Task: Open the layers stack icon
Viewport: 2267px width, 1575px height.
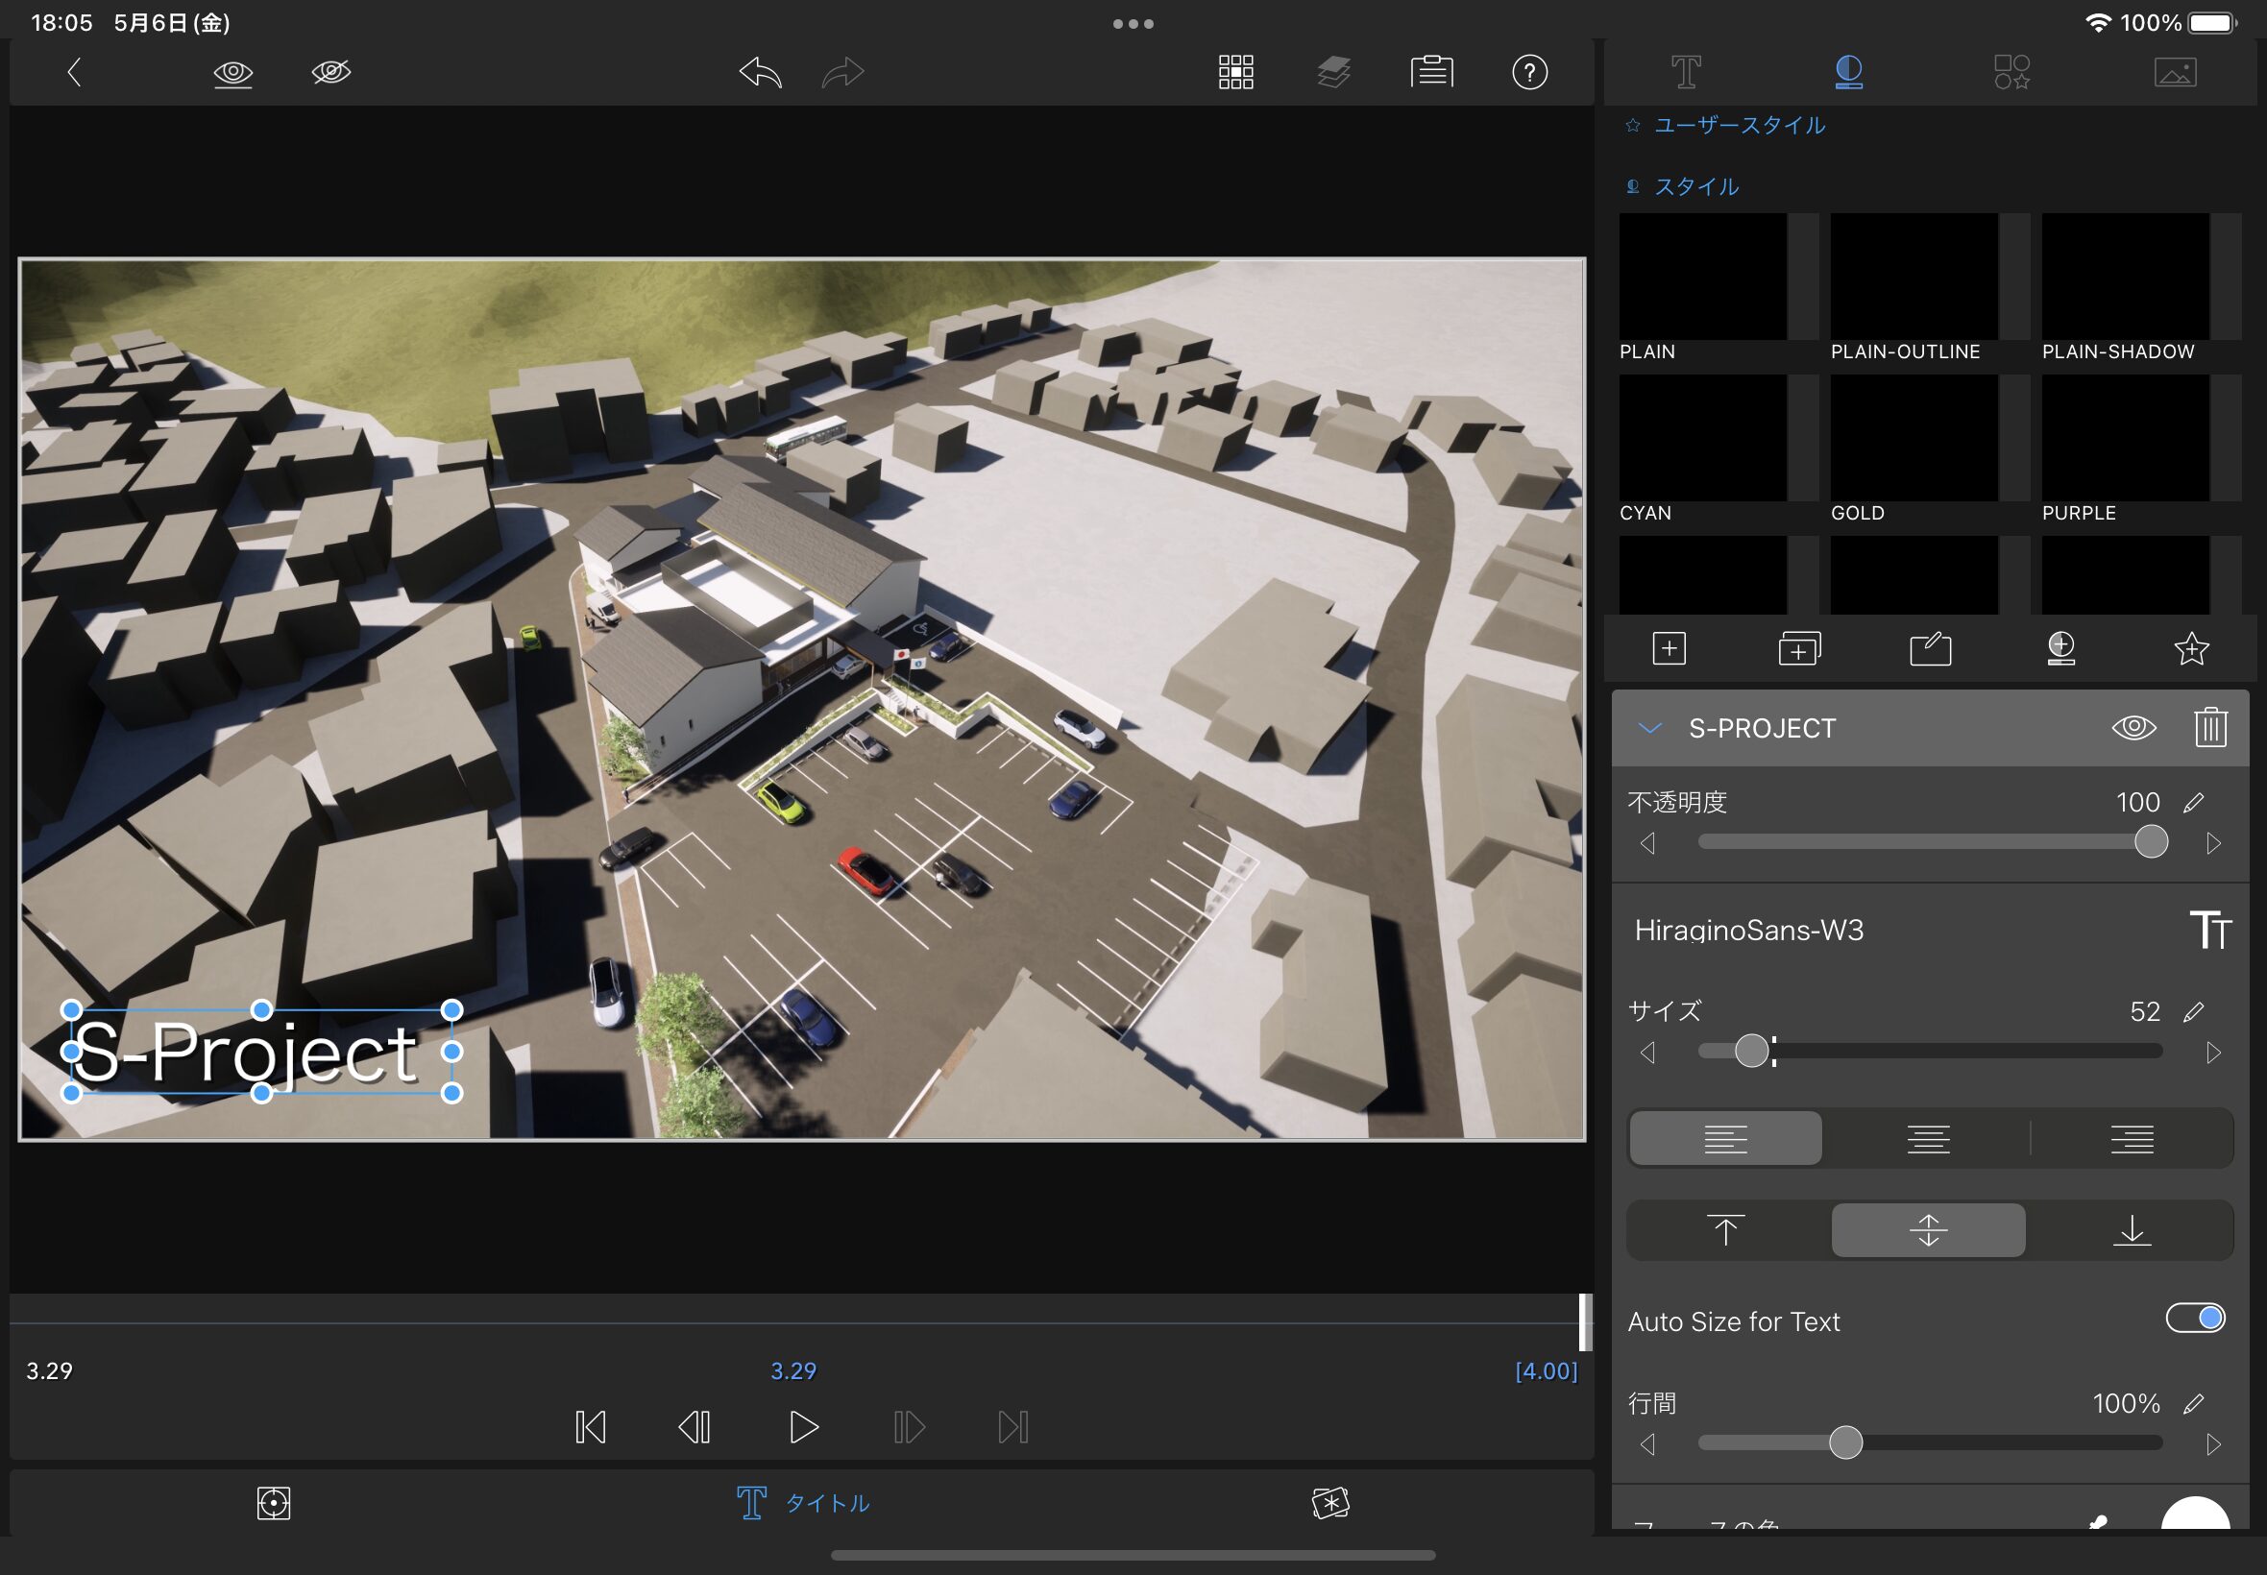Action: click(1333, 72)
